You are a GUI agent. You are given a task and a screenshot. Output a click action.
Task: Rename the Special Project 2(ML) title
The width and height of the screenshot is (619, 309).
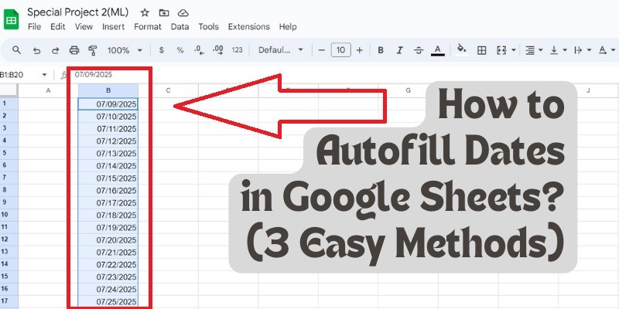78,12
